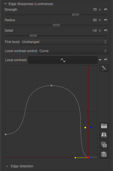This screenshot has height=171, width=113.
Task: Open the First level dropdown
Action: 65,42
